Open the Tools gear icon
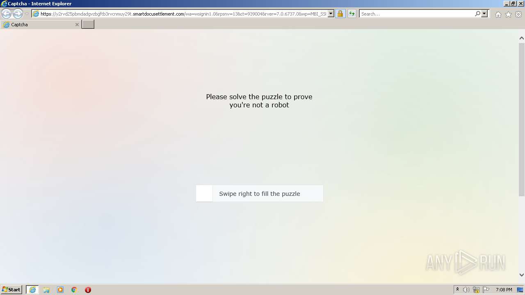 point(518,14)
